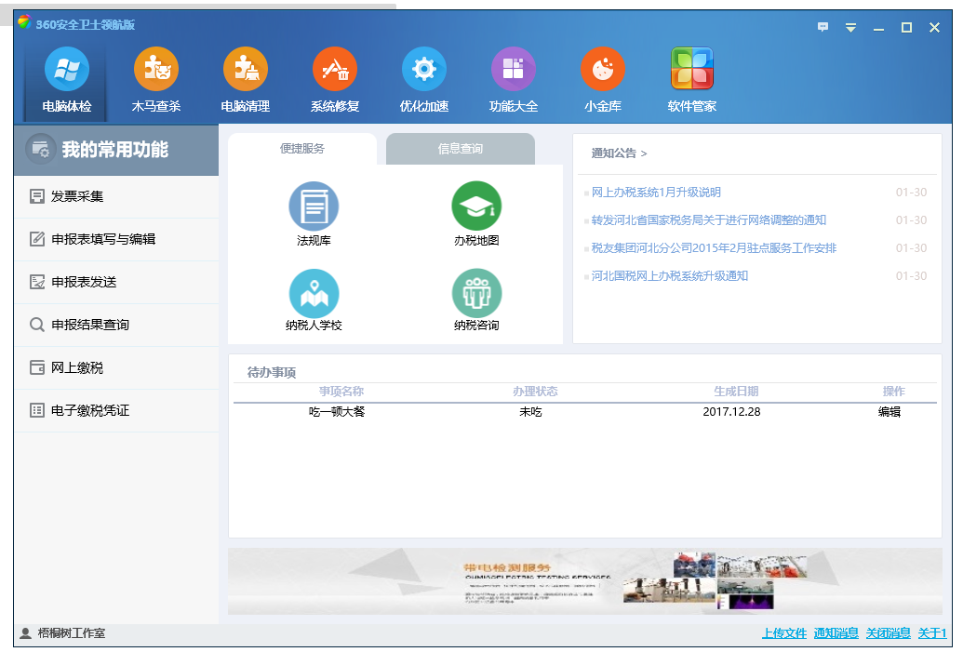The image size is (963, 652).
Task: Open the 法规库 service icon
Action: point(314,206)
